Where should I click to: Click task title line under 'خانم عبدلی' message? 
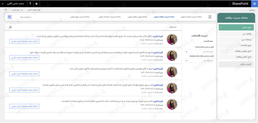pyautogui.click(x=152, y=109)
